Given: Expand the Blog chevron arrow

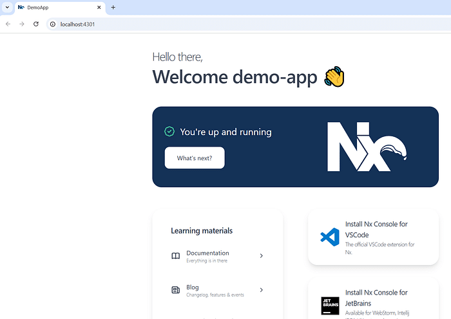Looking at the screenshot, I should [x=261, y=290].
